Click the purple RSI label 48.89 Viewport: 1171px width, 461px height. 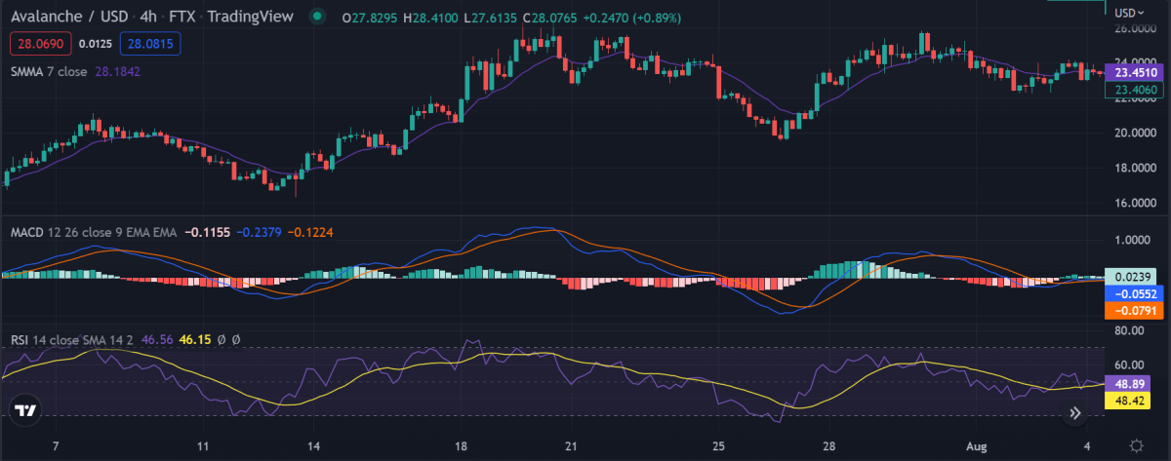point(1130,384)
